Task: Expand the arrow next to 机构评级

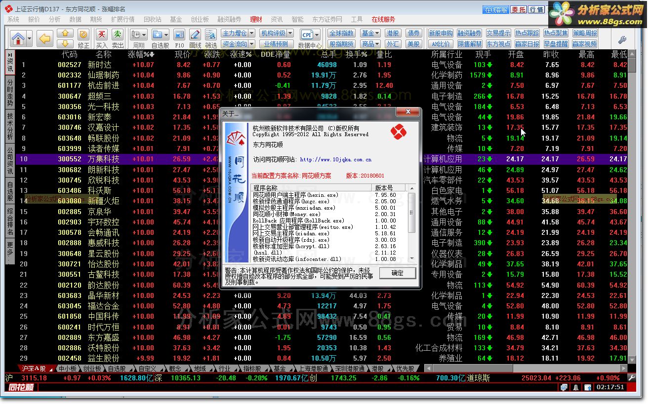Action: click(x=290, y=33)
